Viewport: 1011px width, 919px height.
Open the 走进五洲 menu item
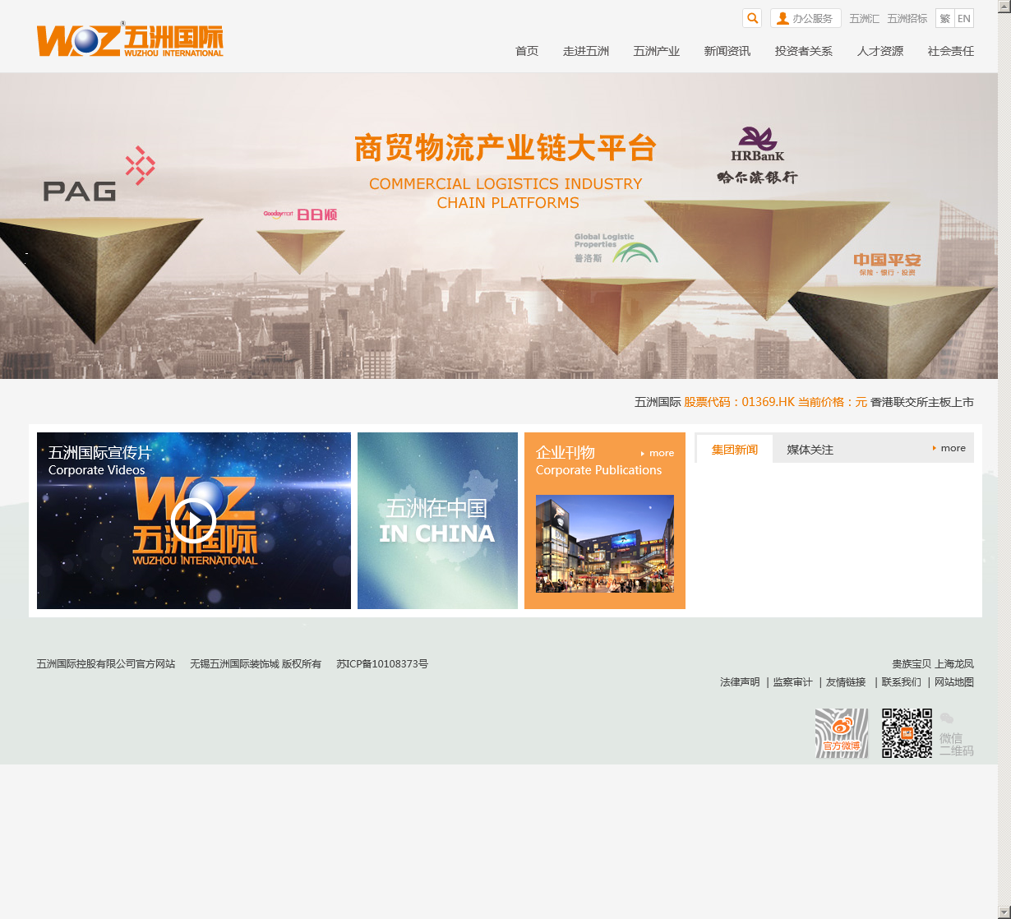[586, 51]
